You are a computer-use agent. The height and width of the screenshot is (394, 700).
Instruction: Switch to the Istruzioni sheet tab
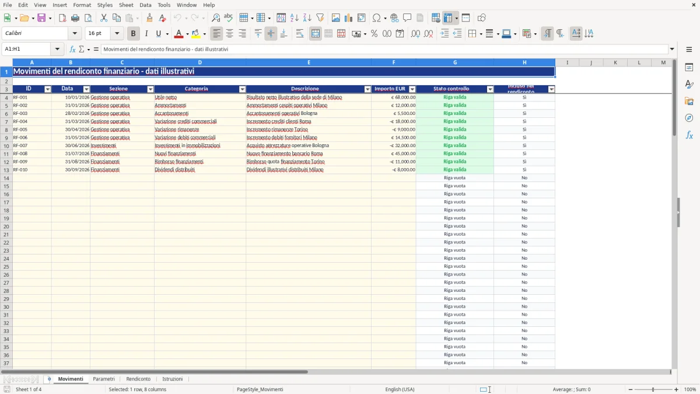point(173,379)
